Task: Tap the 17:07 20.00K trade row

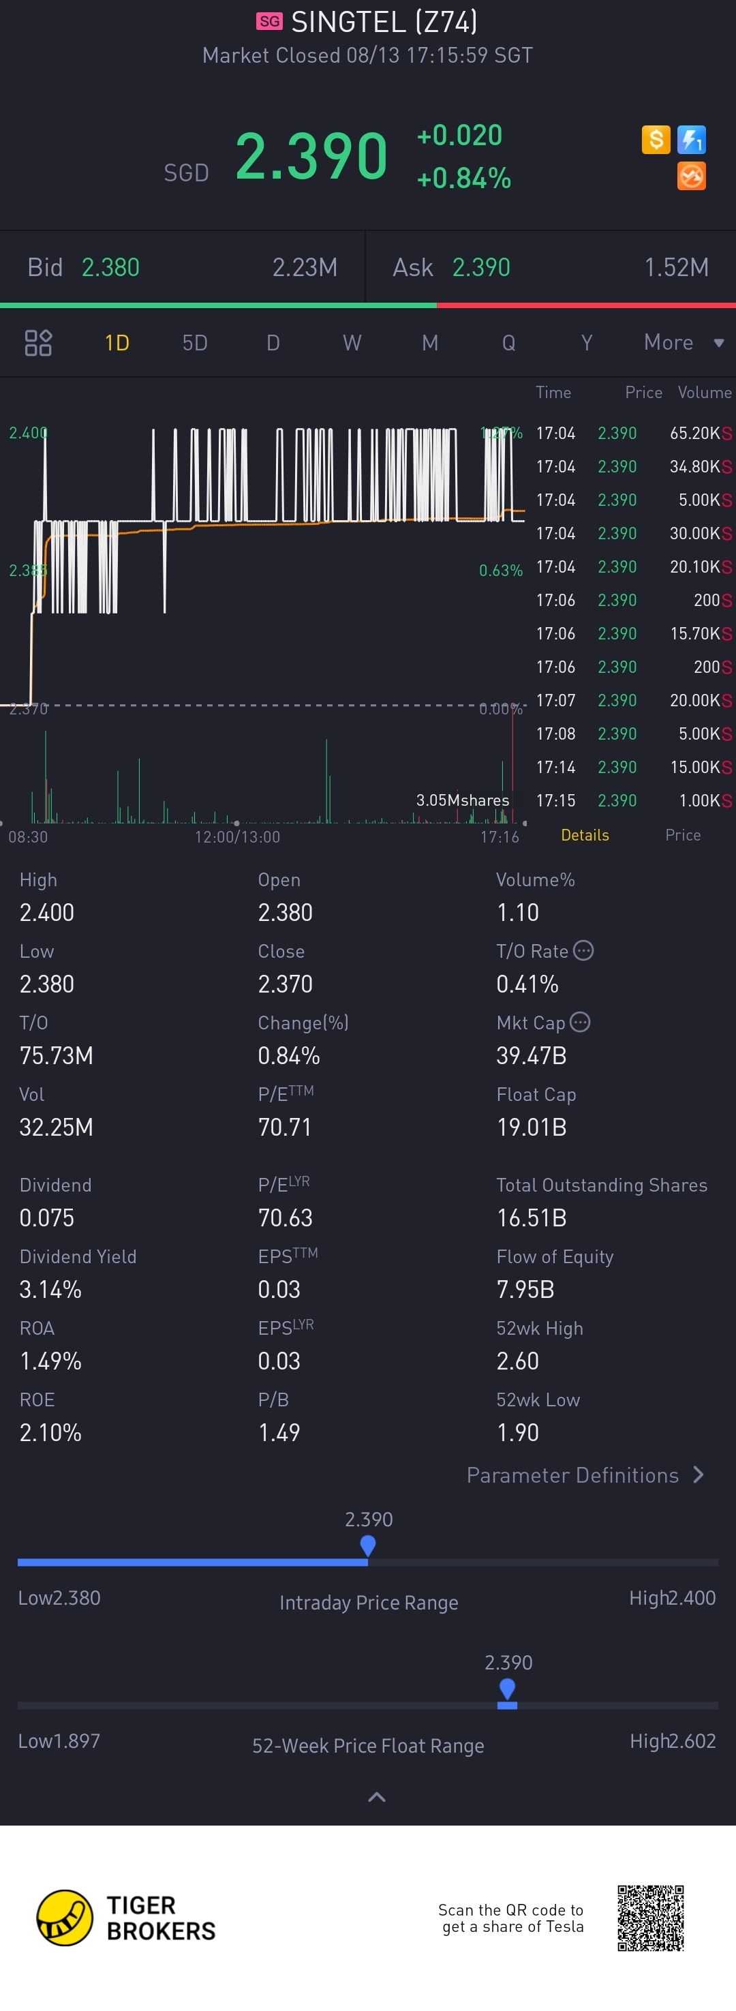Action: pyautogui.click(x=634, y=700)
